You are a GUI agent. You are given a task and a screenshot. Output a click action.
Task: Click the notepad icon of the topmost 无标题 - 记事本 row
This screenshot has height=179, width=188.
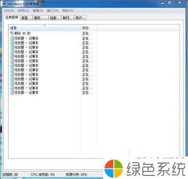(12, 38)
